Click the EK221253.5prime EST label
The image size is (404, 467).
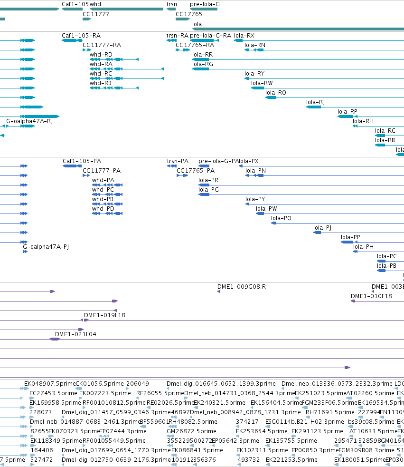coord(291,460)
